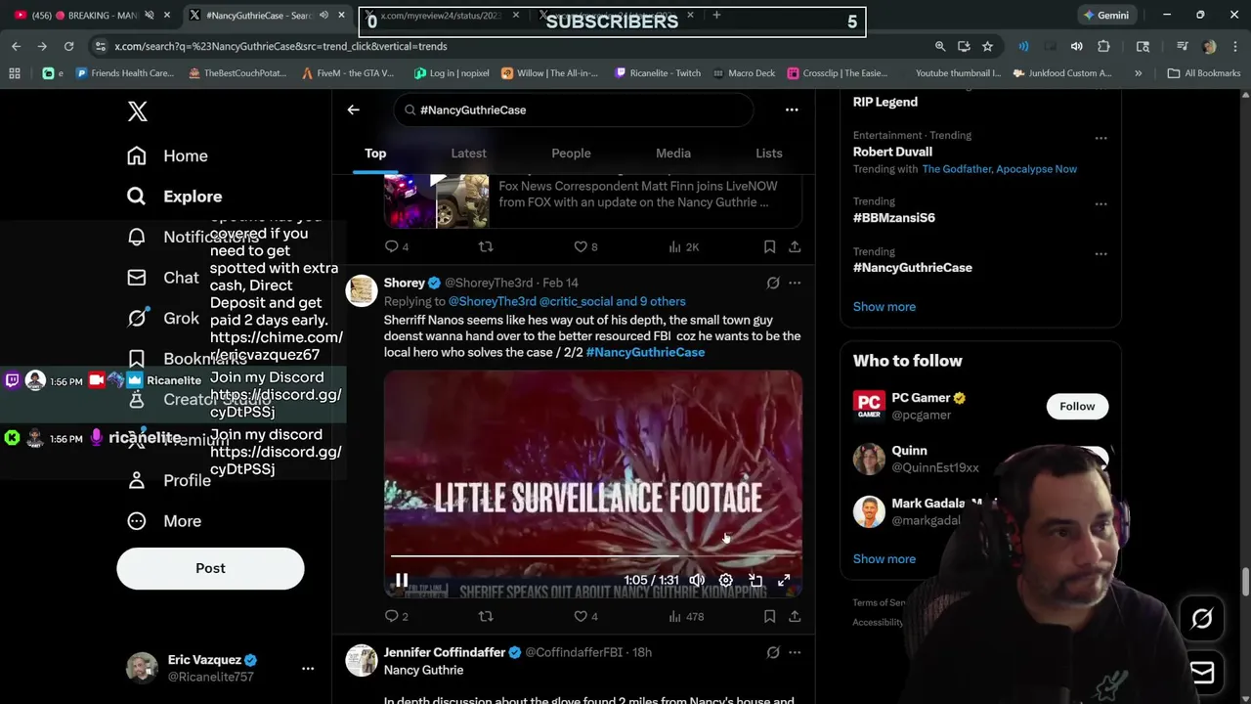
Task: Open account menu dots beside Eric Vazquez
Action: click(308, 668)
